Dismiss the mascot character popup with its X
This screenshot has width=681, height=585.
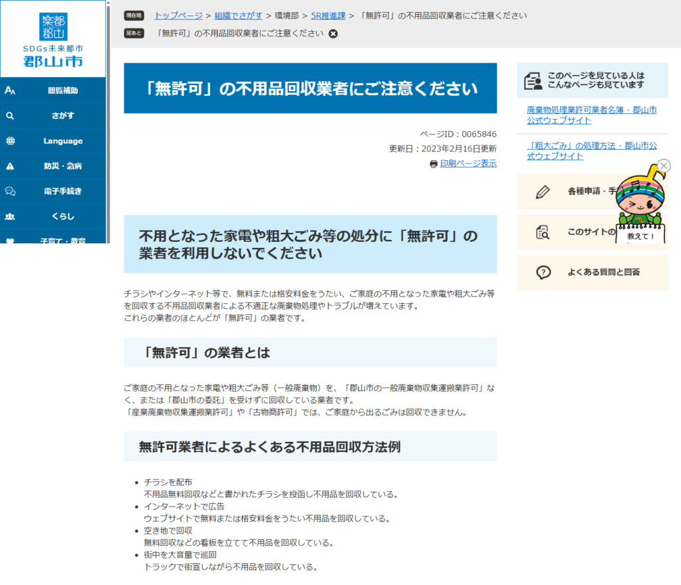(665, 165)
